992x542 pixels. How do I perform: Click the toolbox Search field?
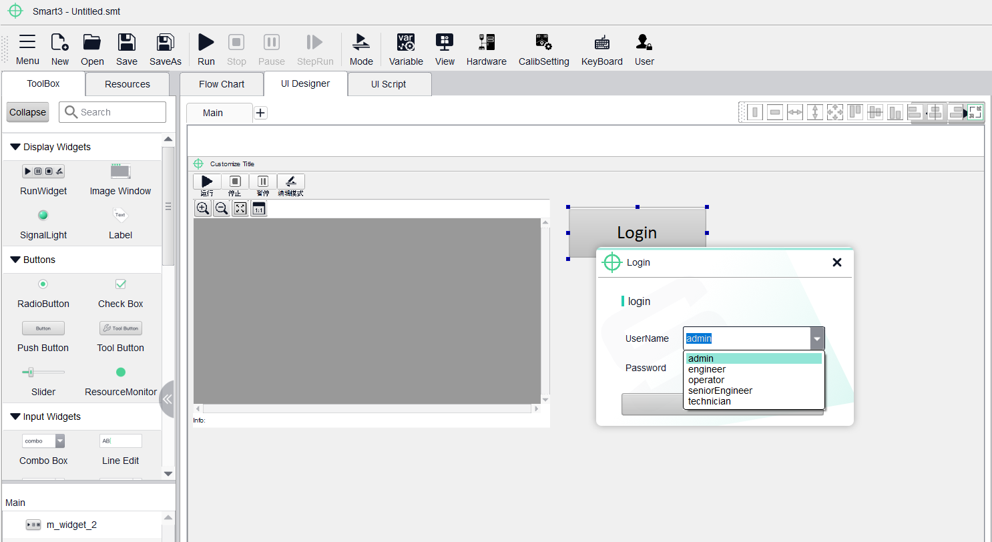[112, 112]
